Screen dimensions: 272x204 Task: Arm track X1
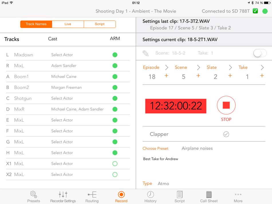pyautogui.click(x=115, y=163)
